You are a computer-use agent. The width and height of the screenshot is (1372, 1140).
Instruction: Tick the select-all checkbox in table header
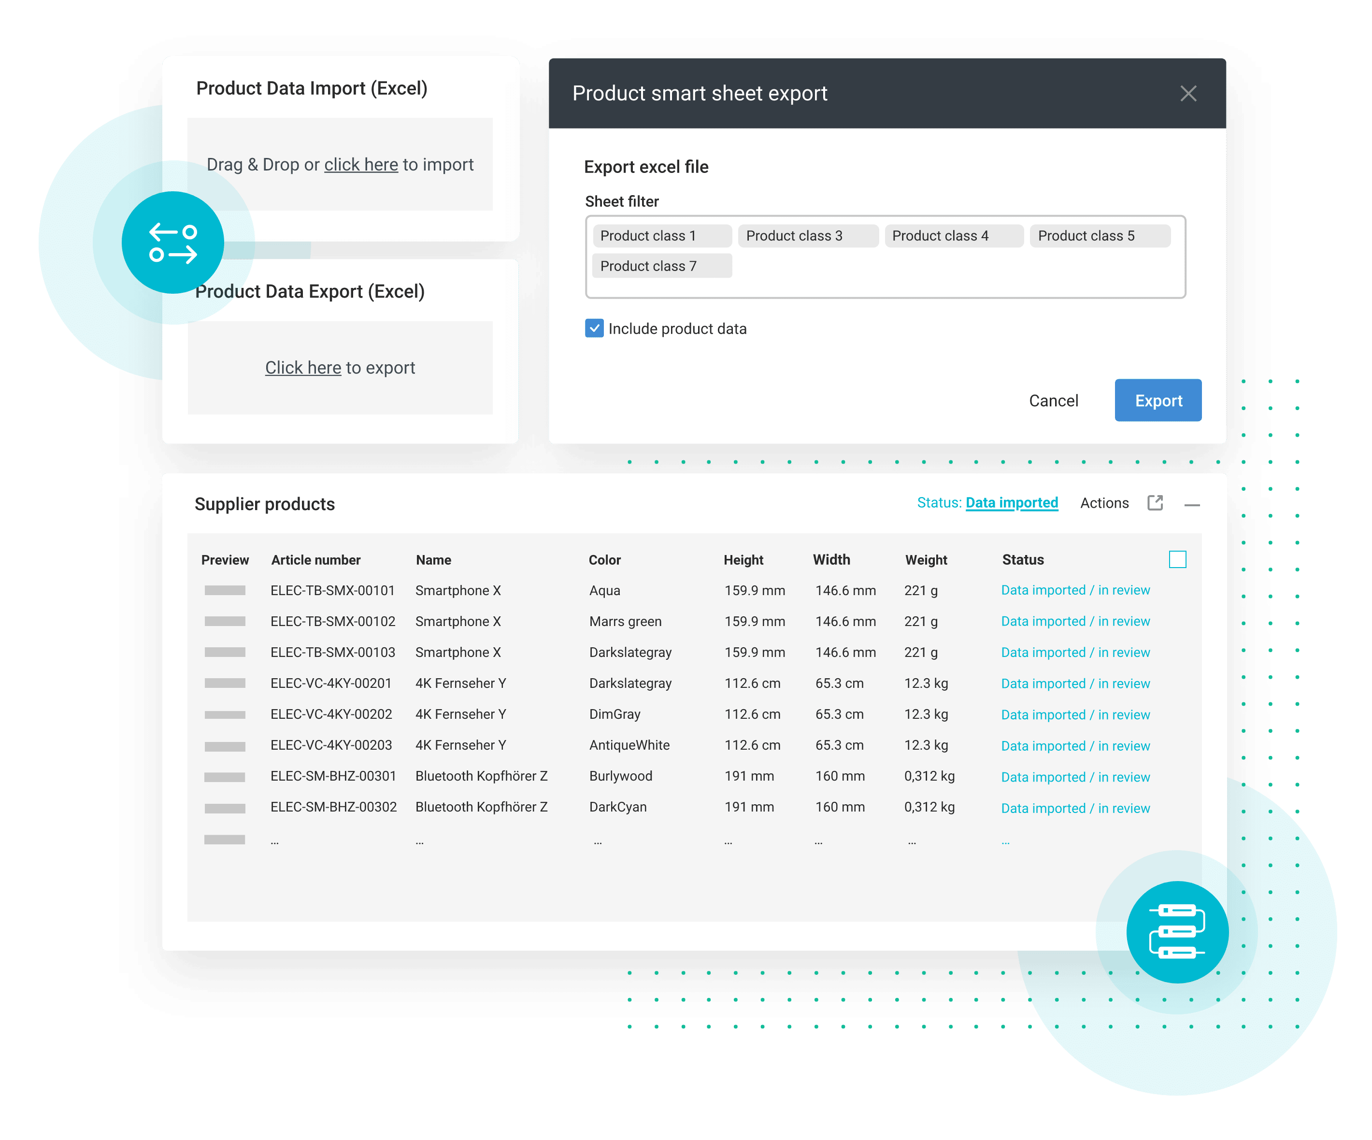pyautogui.click(x=1177, y=559)
